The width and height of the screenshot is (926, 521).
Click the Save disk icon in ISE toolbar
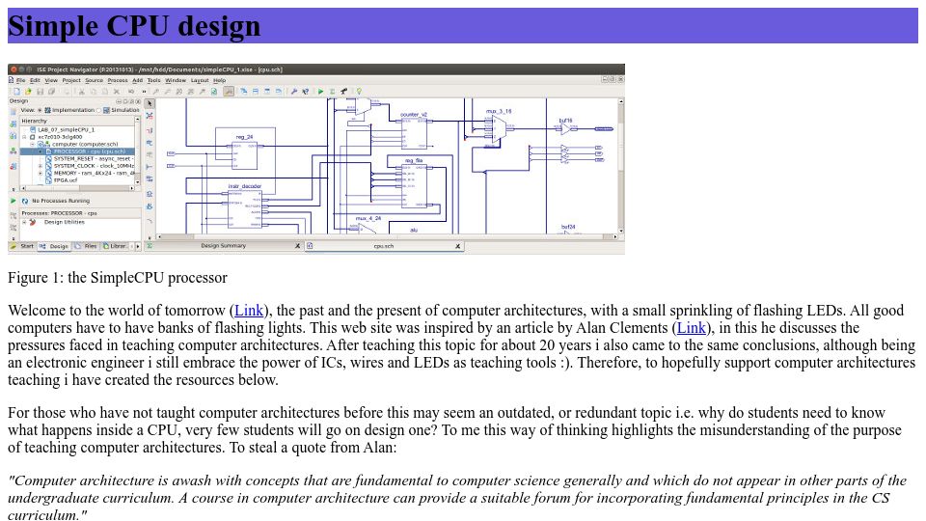click(x=41, y=92)
